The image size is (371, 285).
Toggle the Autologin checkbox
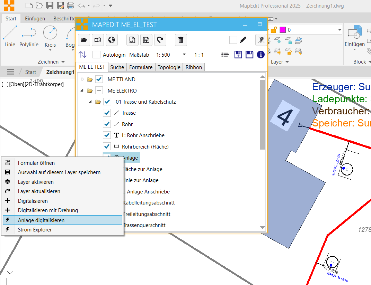coord(96,55)
